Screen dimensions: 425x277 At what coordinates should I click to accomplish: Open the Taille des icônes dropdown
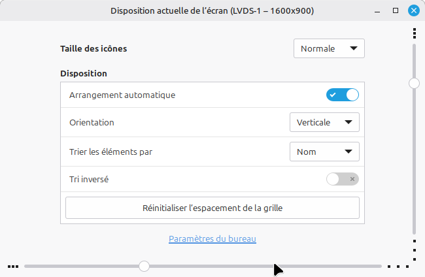tap(329, 48)
